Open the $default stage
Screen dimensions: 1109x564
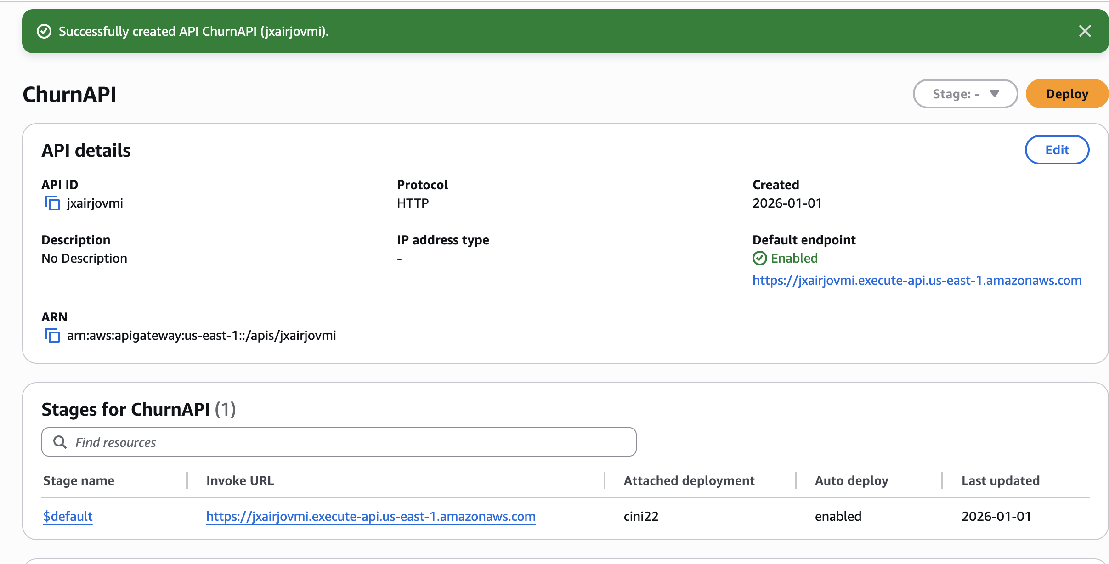(x=68, y=516)
